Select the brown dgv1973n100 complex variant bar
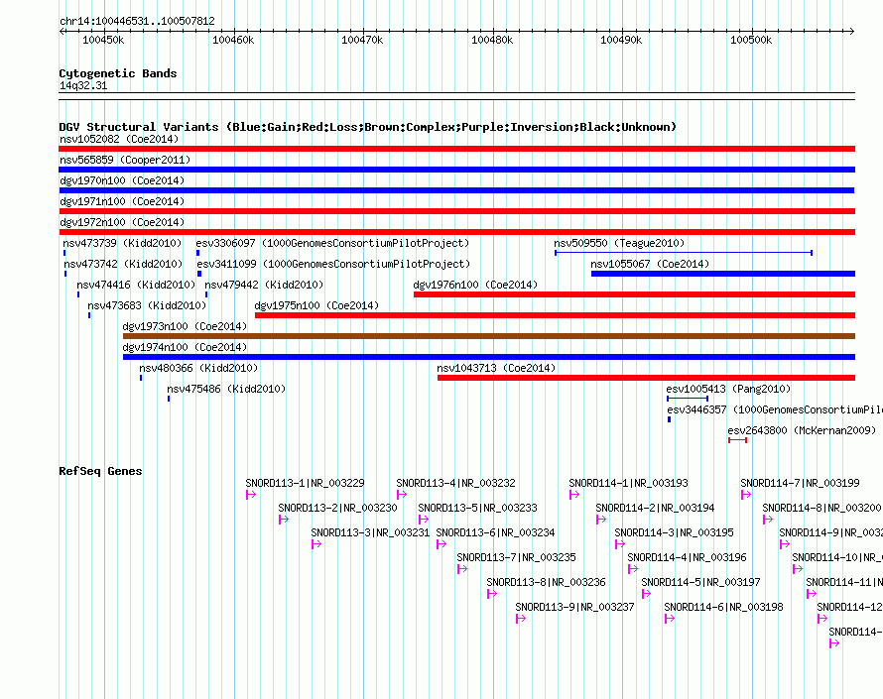This screenshot has width=883, height=699. [x=489, y=336]
